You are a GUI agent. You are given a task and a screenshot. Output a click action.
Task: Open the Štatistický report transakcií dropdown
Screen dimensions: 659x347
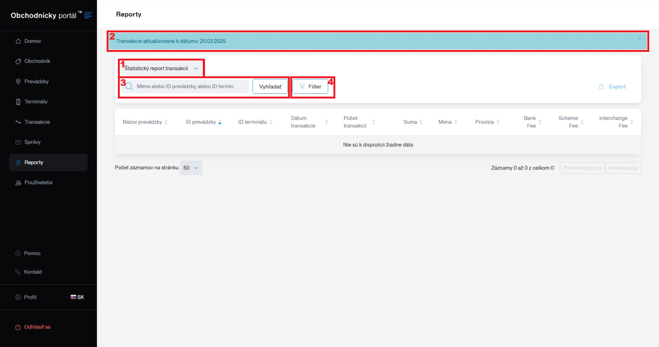click(161, 68)
